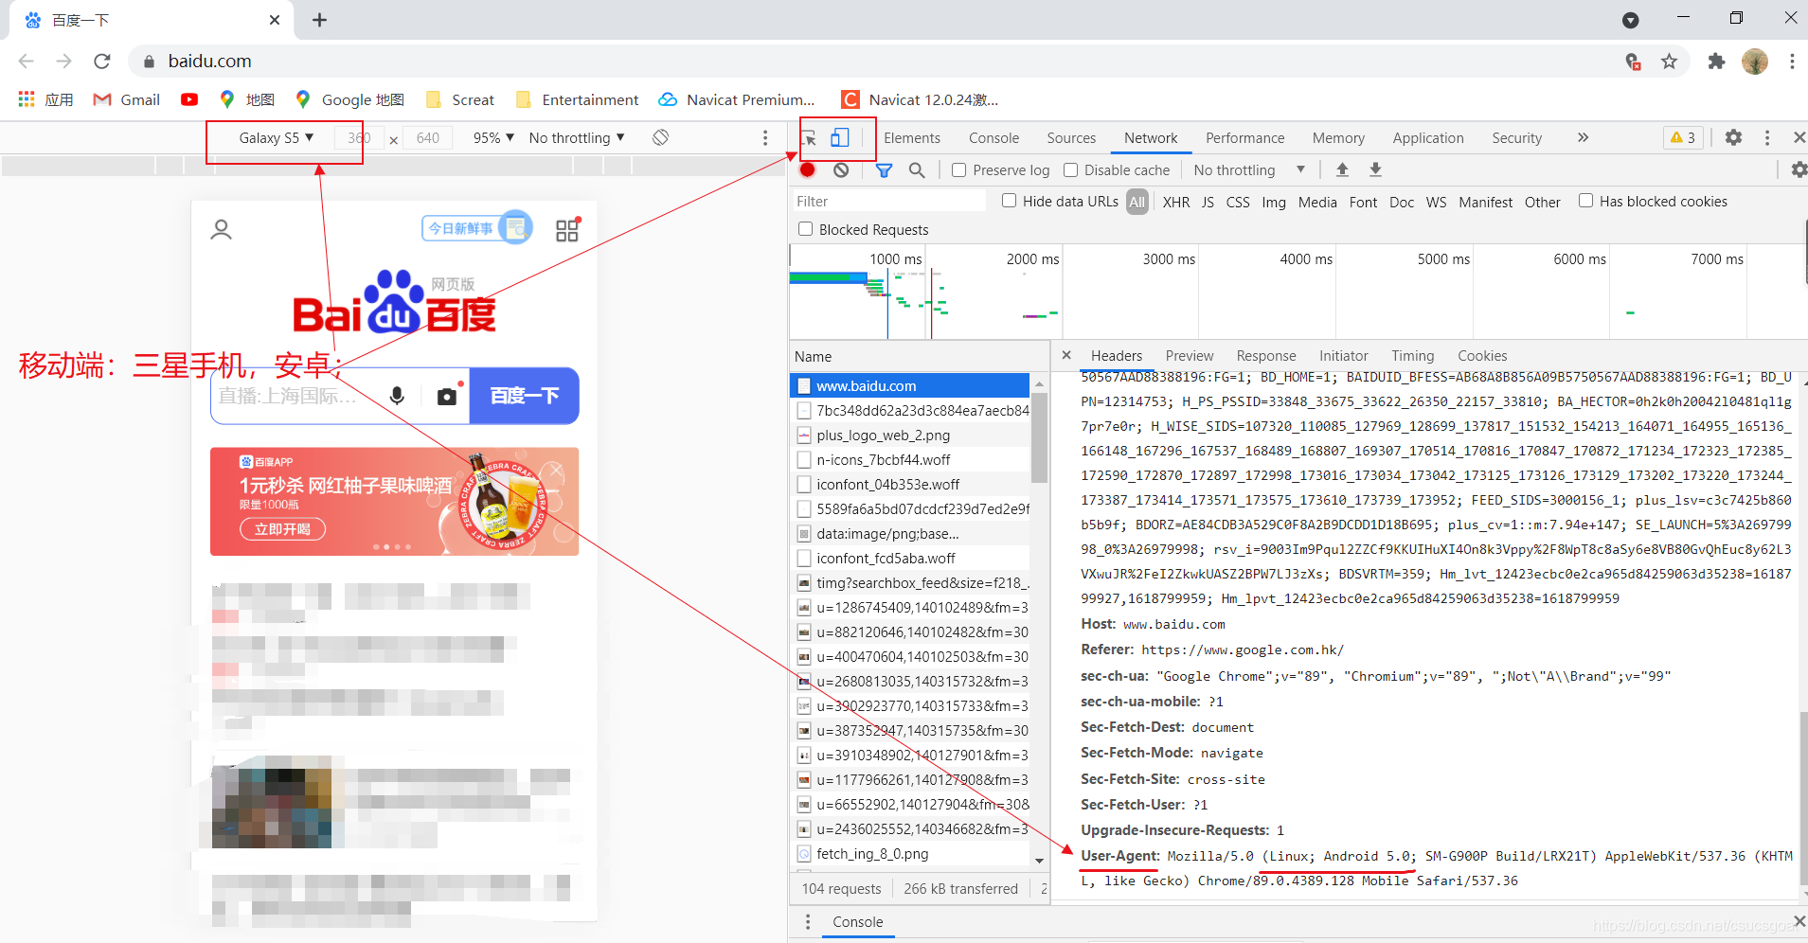Open Chrome extensions puzzle icon
The width and height of the screenshot is (1808, 943).
tap(1716, 62)
